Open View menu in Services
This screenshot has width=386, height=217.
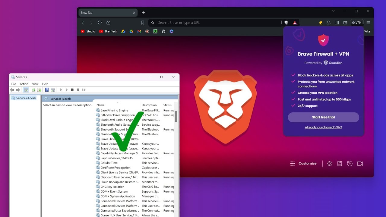click(35, 84)
